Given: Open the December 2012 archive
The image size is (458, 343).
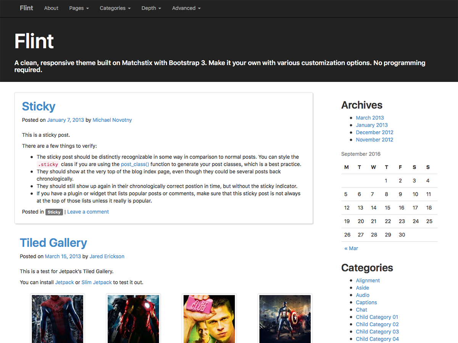Looking at the screenshot, I should point(374,132).
